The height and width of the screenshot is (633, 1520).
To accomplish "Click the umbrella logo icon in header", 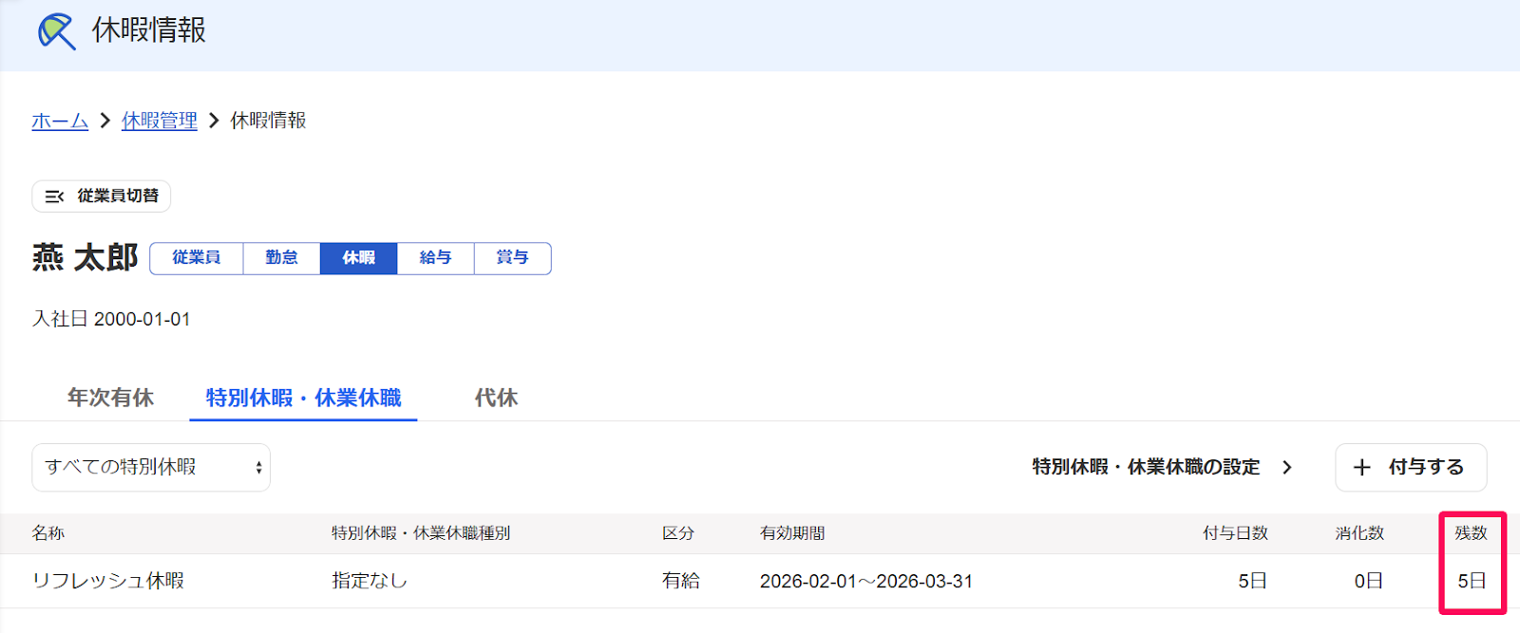I will pos(57,31).
